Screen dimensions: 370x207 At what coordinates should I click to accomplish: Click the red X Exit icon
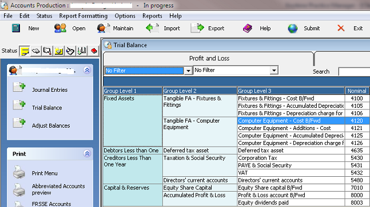341,29
